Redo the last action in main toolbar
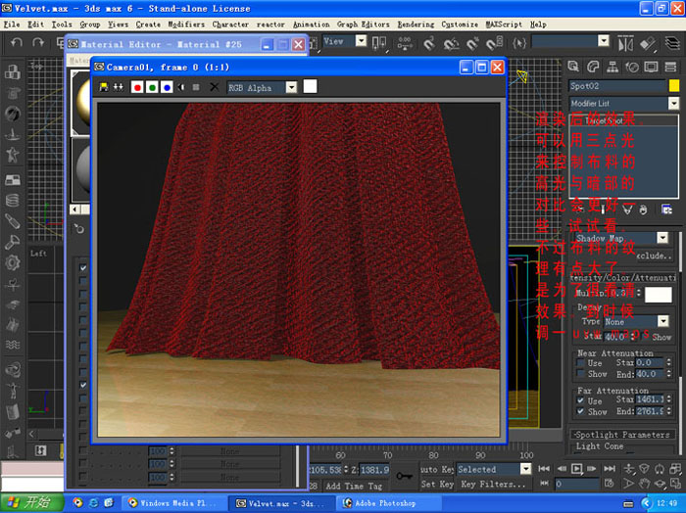 [x=38, y=42]
